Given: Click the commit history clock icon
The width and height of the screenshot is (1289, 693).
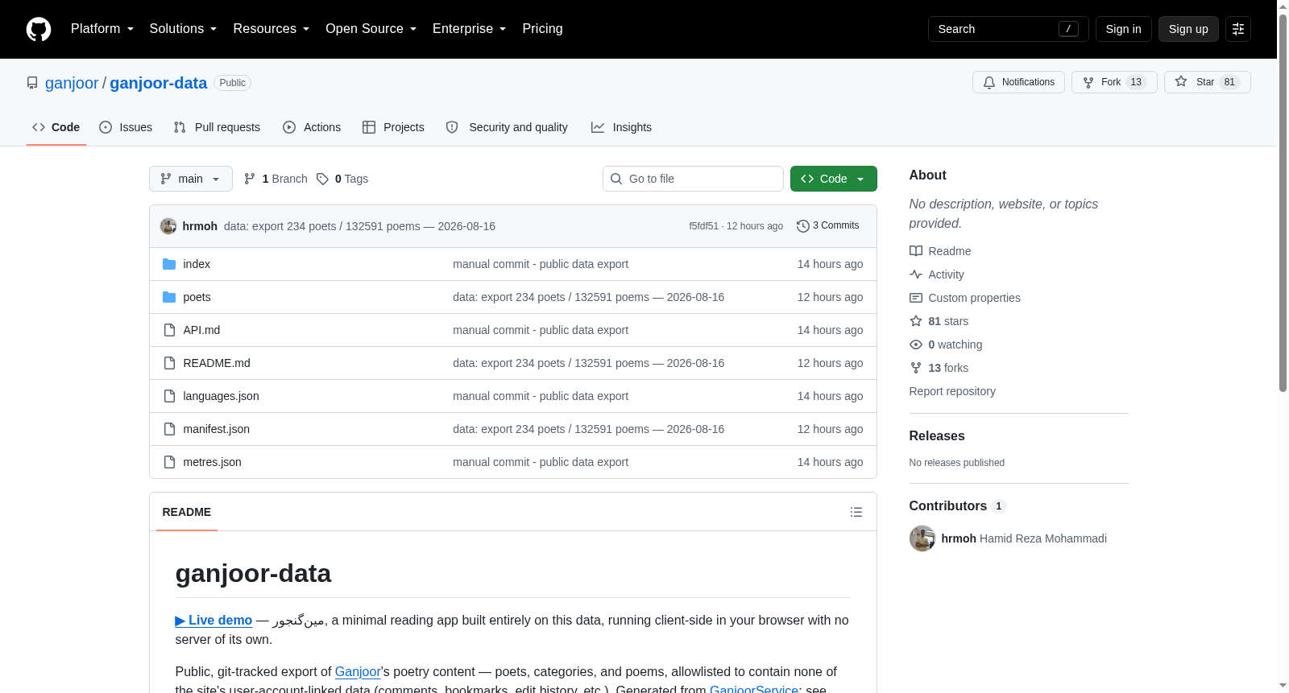Looking at the screenshot, I should click(802, 226).
